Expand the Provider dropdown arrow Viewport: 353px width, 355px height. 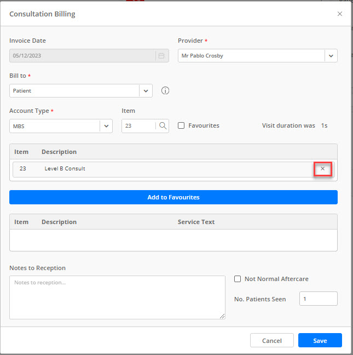(x=331, y=56)
